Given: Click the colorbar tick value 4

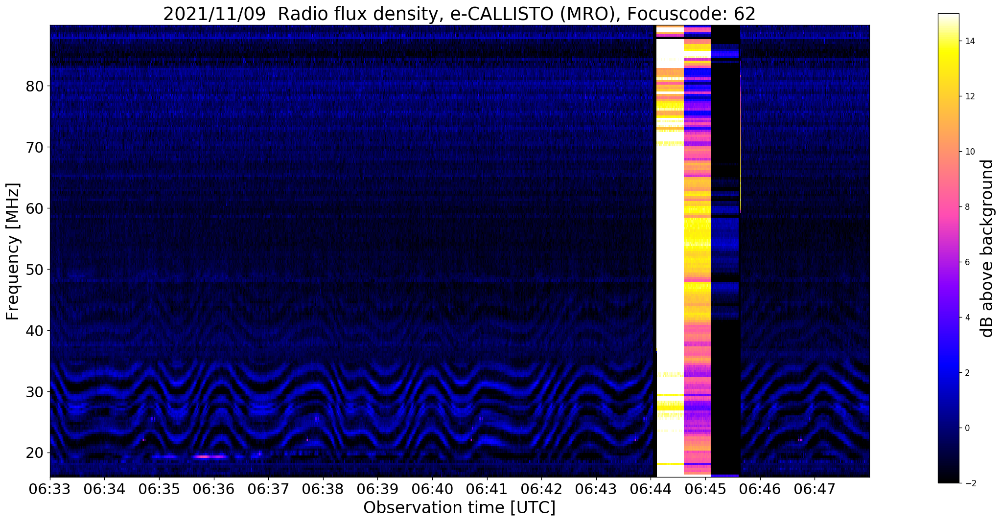Looking at the screenshot, I should (967, 318).
